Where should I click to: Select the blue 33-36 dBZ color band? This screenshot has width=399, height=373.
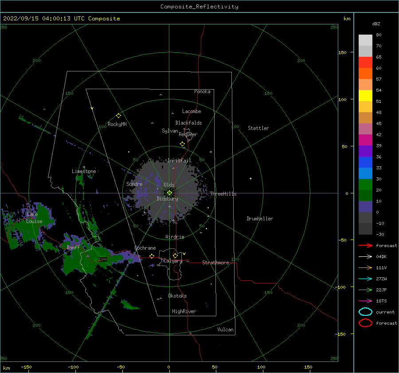pyautogui.click(x=365, y=162)
